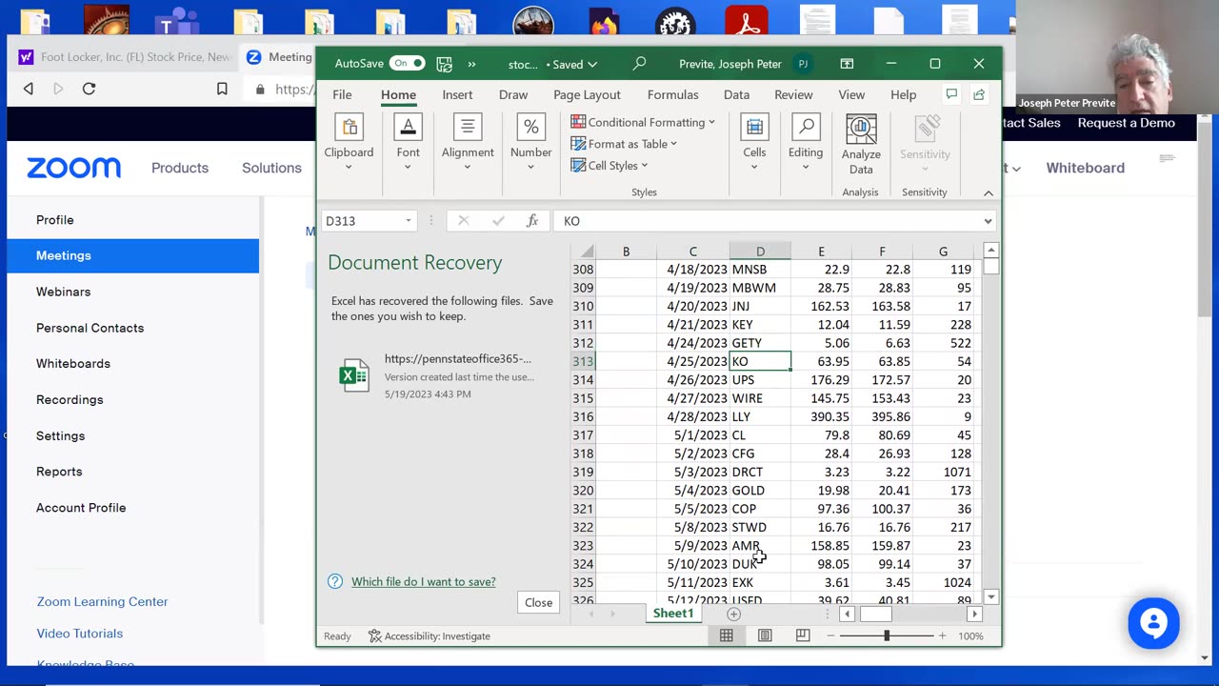Viewport: 1219px width, 686px height.
Task: Switch to Normal view icon in the status bar
Action: 726,636
